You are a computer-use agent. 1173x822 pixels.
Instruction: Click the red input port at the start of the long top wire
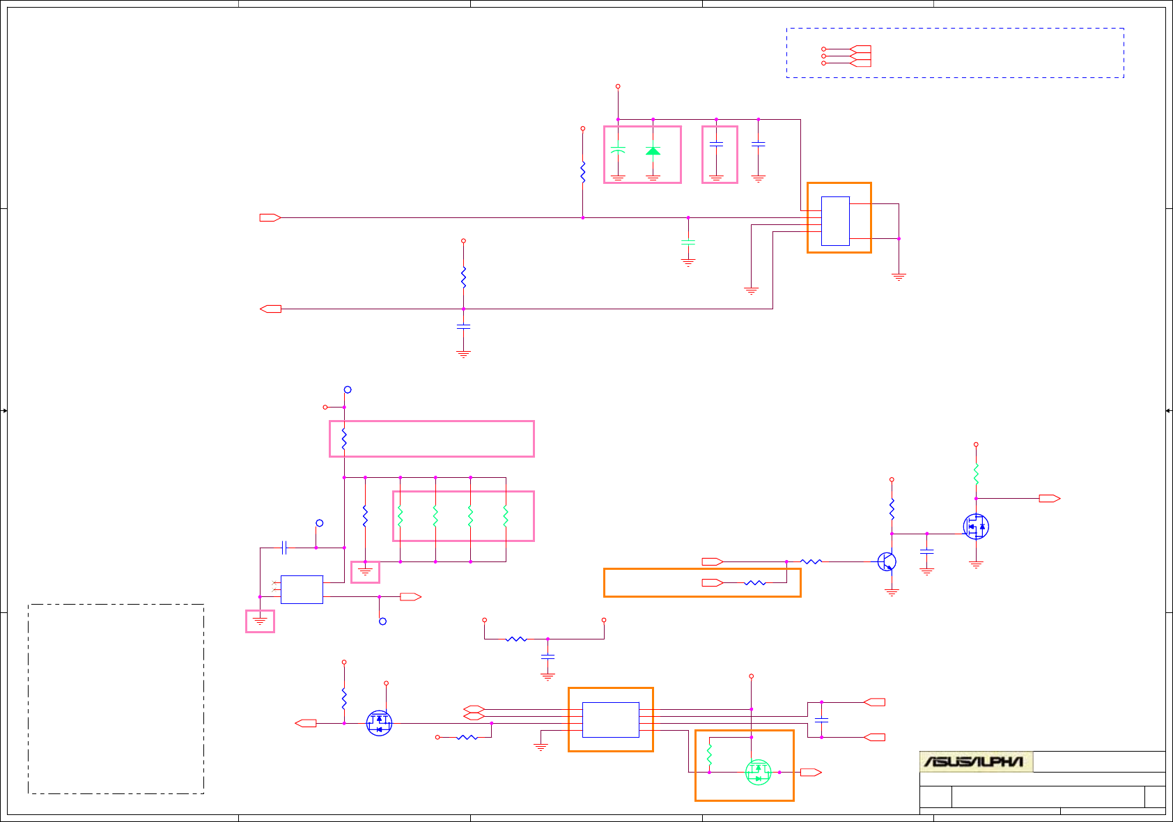pyautogui.click(x=270, y=217)
